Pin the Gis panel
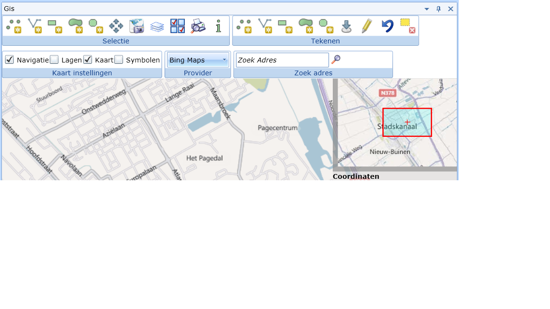 point(438,9)
